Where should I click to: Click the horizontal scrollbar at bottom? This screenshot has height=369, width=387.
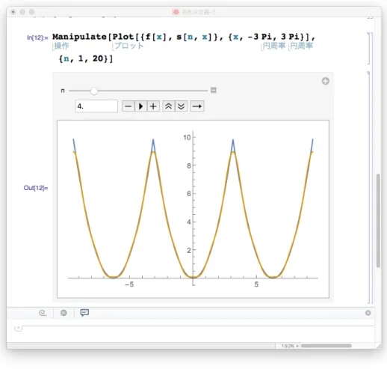pyautogui.click(x=326, y=346)
